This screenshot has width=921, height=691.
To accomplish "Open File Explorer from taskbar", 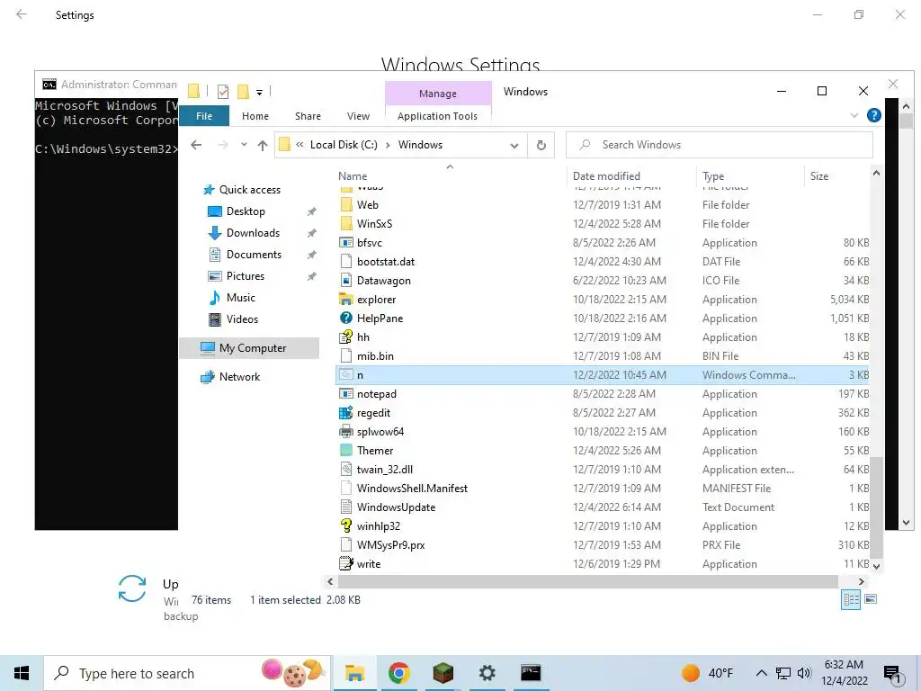I will pyautogui.click(x=354, y=673).
